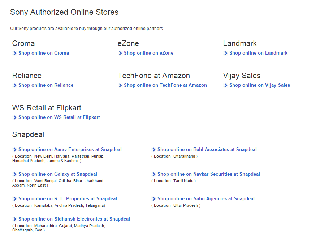Image resolution: width=320 pixels, height=248 pixels.
Task: Open Shop online on Galaxy at Snapdeal
Action: point(58,174)
